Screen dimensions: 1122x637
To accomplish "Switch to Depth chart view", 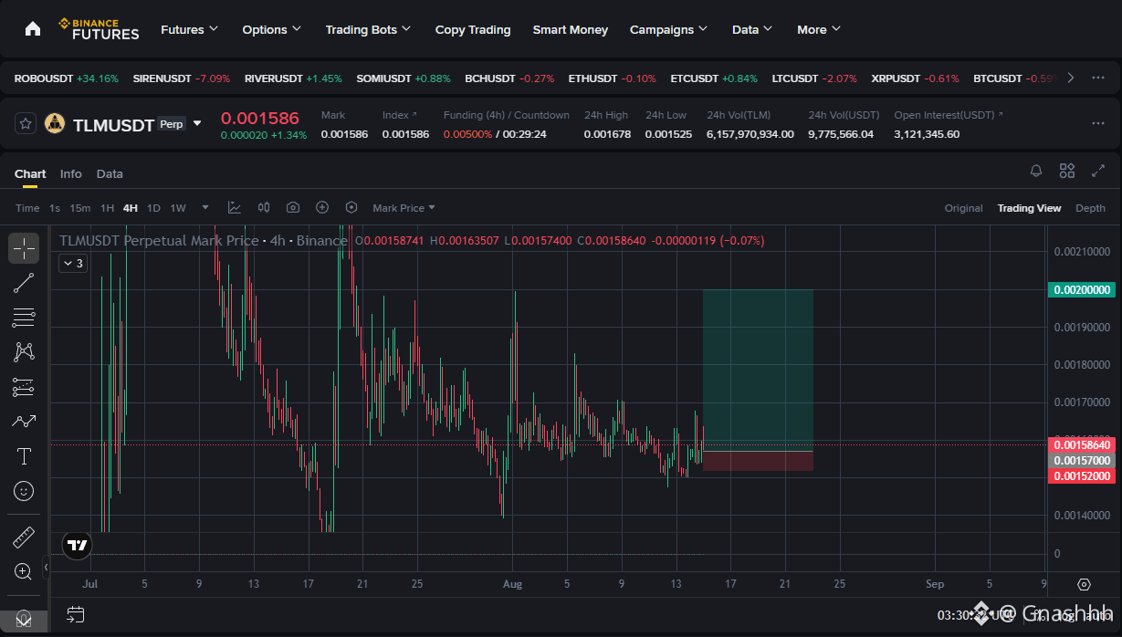I will click(1090, 208).
